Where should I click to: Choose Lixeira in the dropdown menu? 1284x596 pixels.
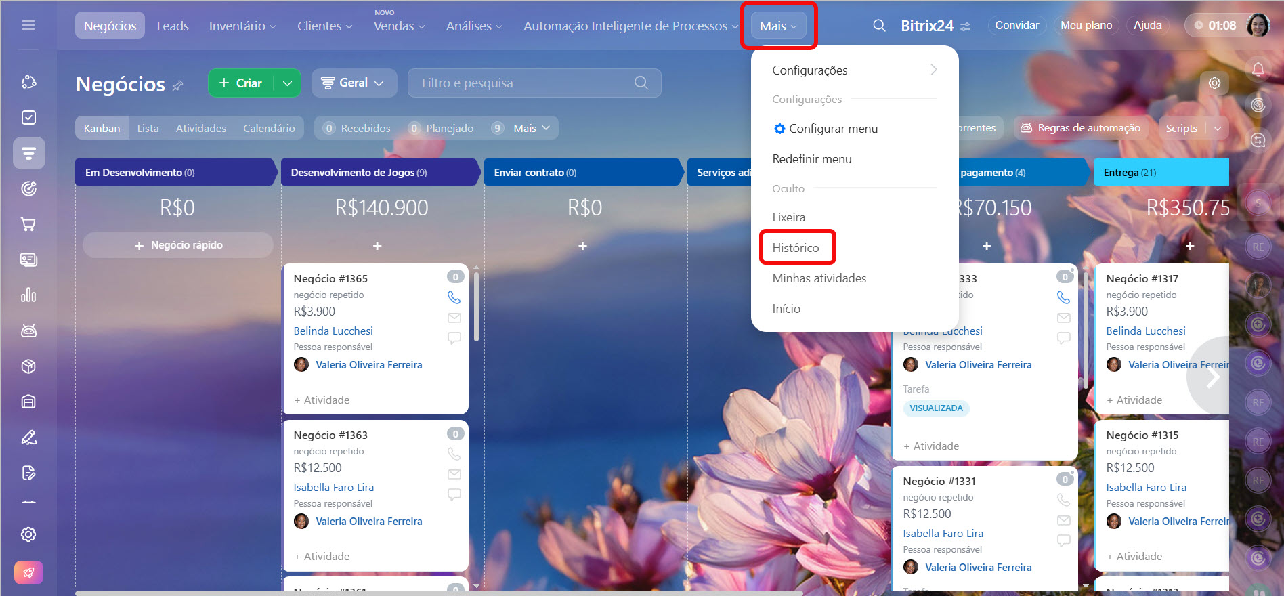pyautogui.click(x=789, y=217)
